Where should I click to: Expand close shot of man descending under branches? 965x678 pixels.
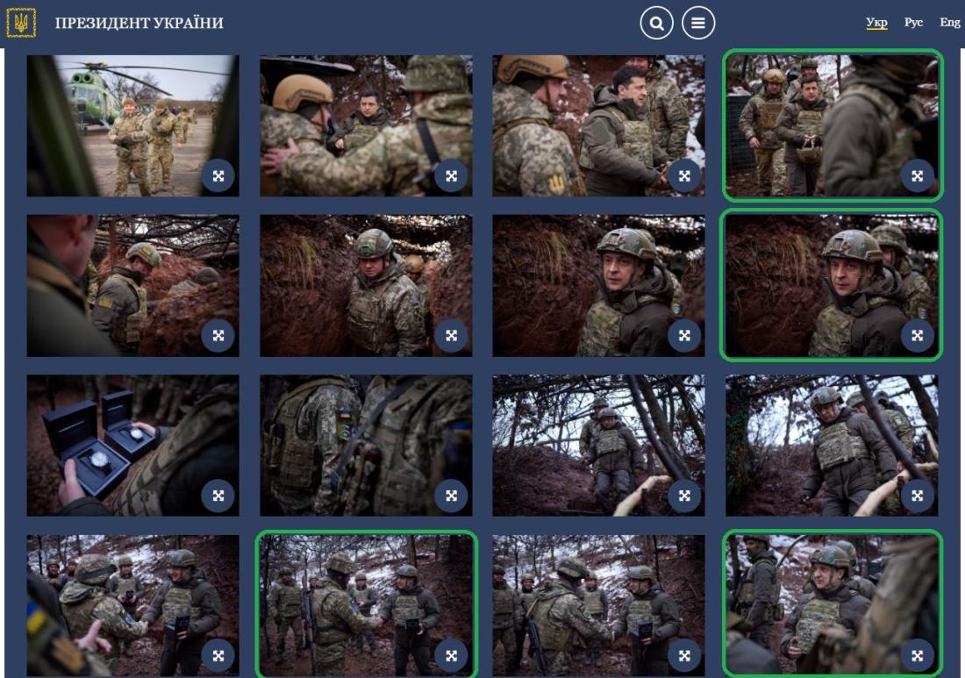pos(917,496)
